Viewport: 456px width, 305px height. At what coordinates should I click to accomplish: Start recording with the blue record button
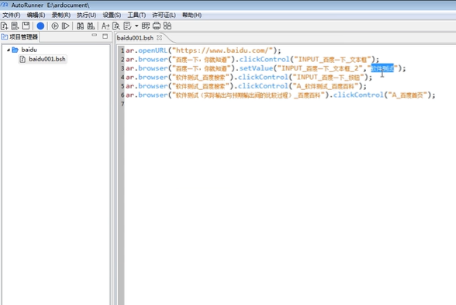(40, 26)
